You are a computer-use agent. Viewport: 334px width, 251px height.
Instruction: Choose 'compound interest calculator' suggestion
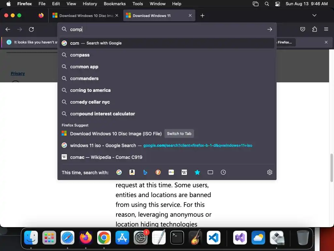pos(167,113)
